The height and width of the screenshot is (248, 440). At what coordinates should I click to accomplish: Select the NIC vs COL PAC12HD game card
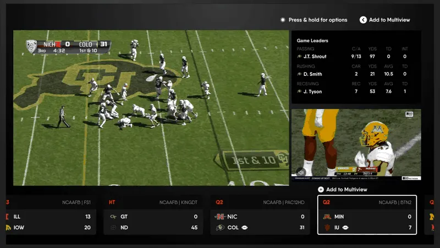point(260,215)
